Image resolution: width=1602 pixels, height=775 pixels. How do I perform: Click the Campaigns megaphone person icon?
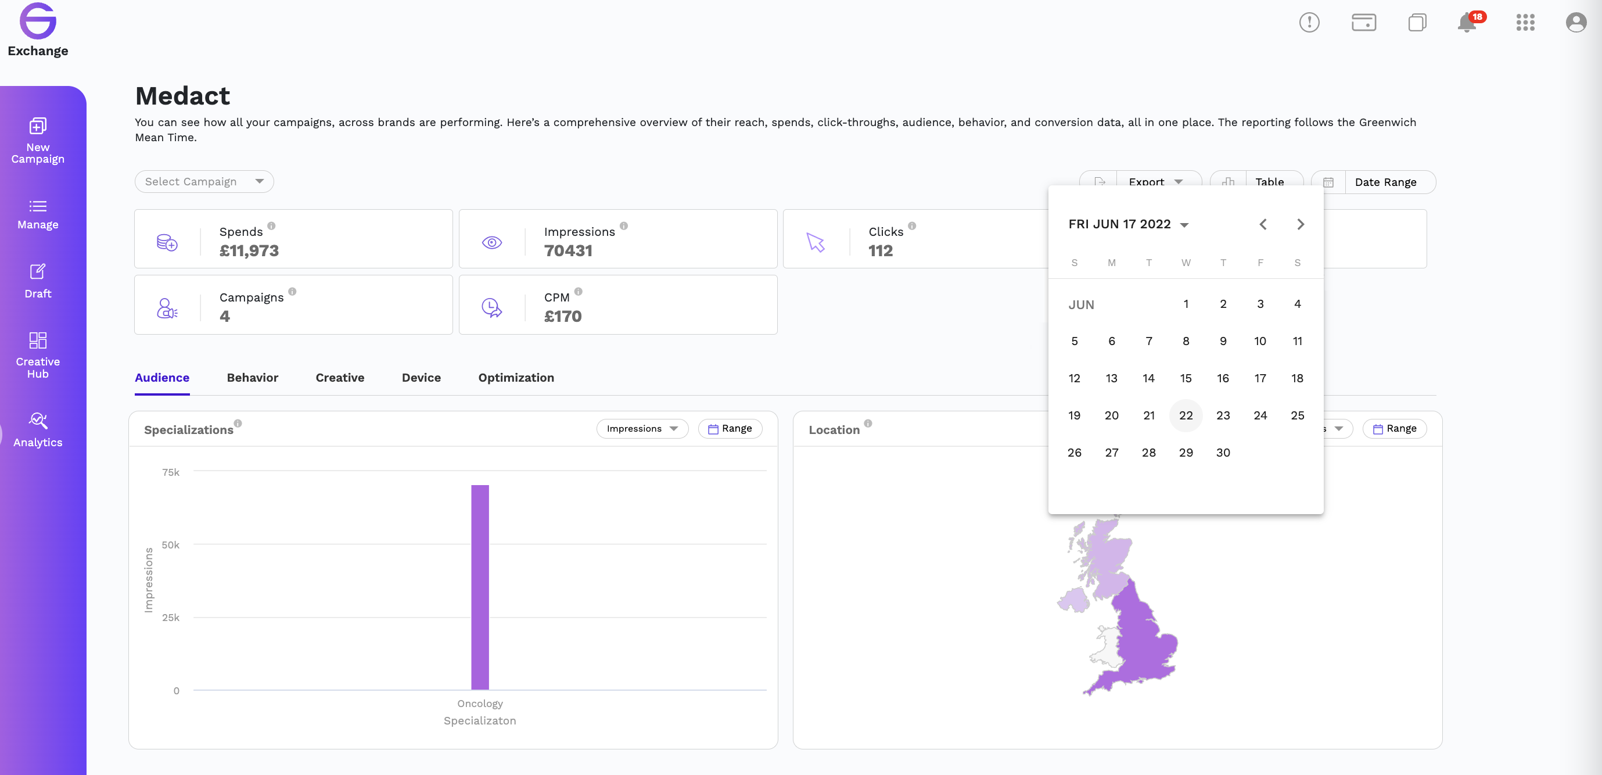tap(167, 308)
